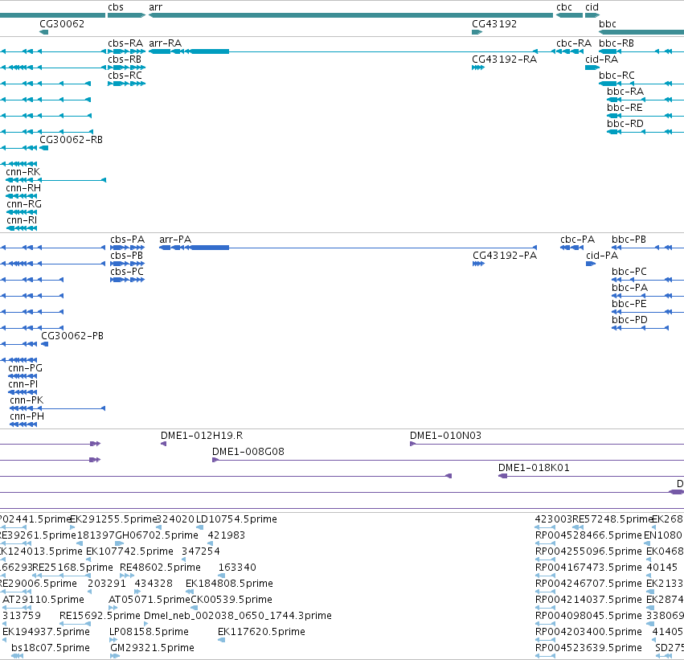Click the EK117620.5prime EST feature
Screen dimensions: 684x660
point(222,640)
